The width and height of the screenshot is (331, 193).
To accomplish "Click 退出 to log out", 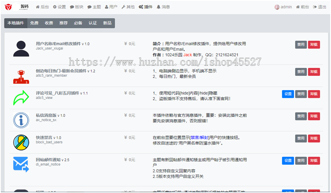I will tap(320, 7).
